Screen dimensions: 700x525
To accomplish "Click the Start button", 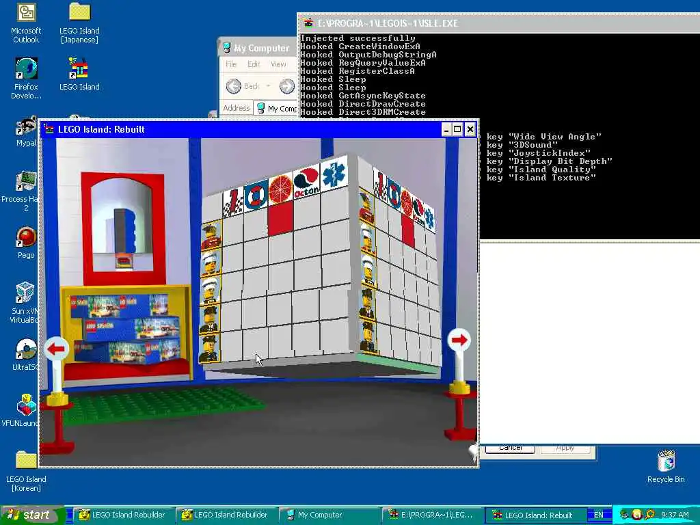I will pos(32,515).
